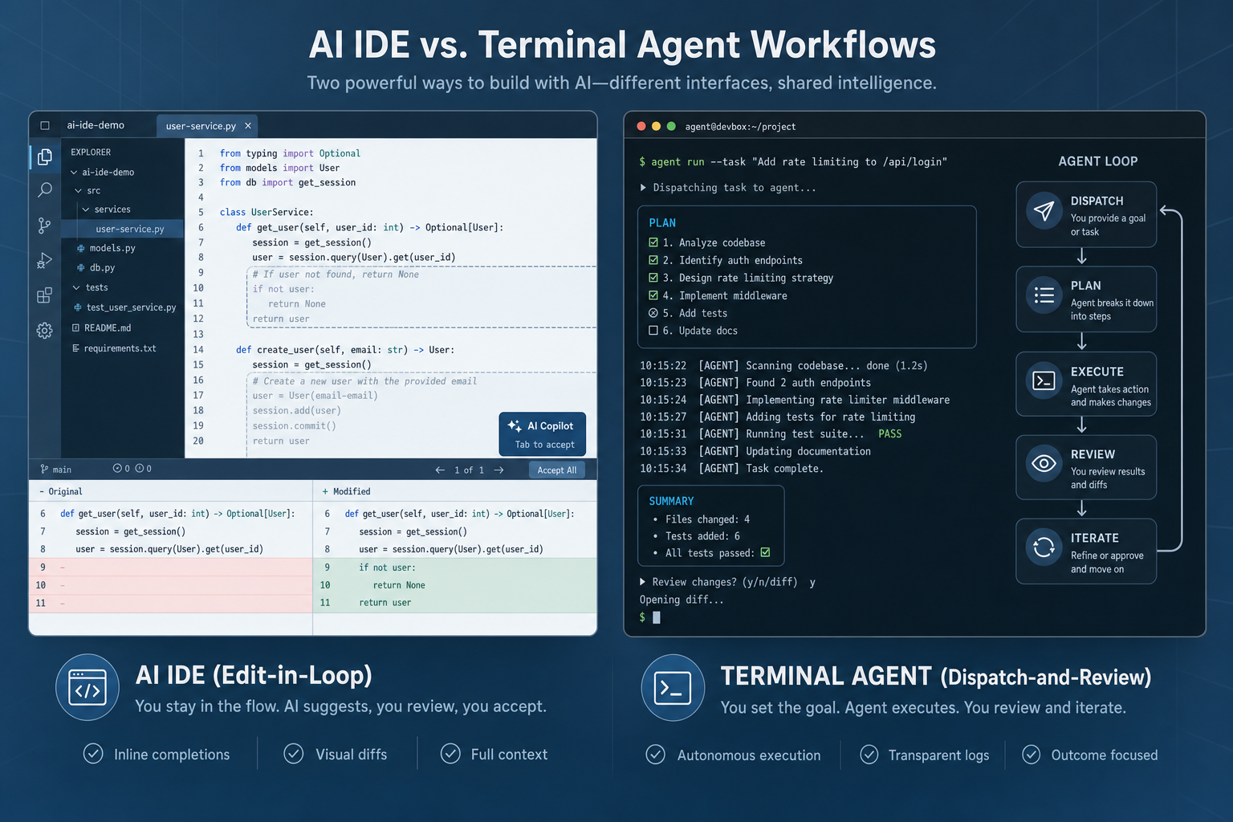The width and height of the screenshot is (1233, 822).
Task: Collapse the tests folder chevron
Action: (77, 287)
